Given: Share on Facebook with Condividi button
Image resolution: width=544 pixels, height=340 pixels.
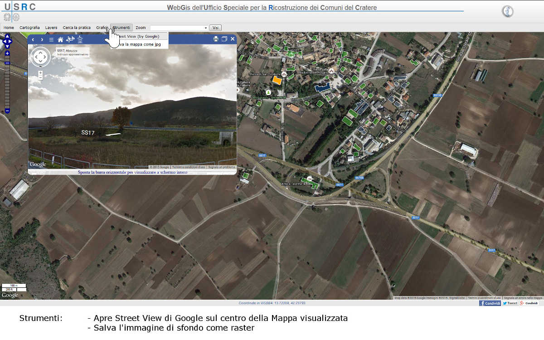Looking at the screenshot, I should 490,303.
